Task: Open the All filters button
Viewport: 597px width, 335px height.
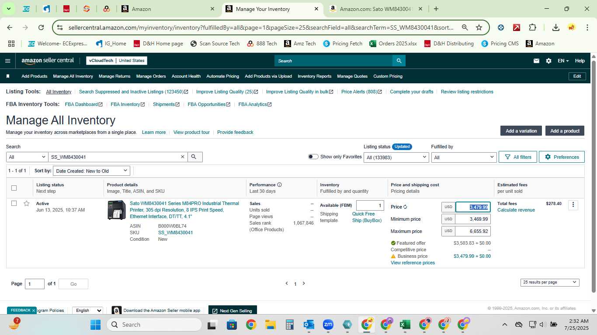Action: click(518, 157)
